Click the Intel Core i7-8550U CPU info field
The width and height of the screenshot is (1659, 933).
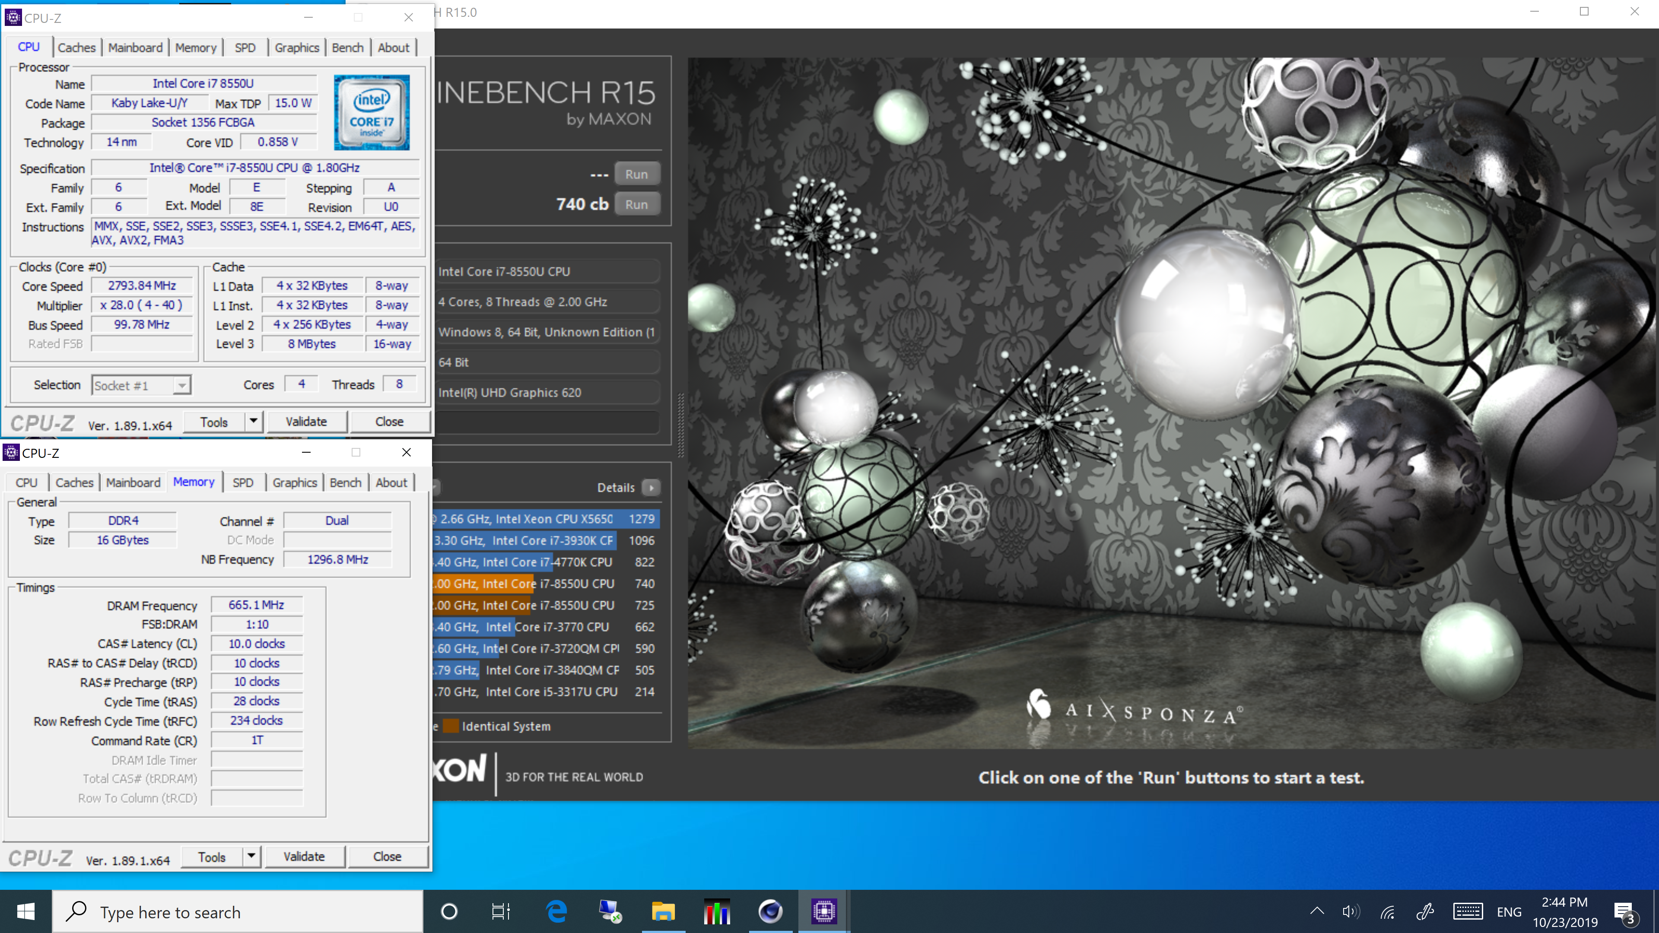[547, 272]
